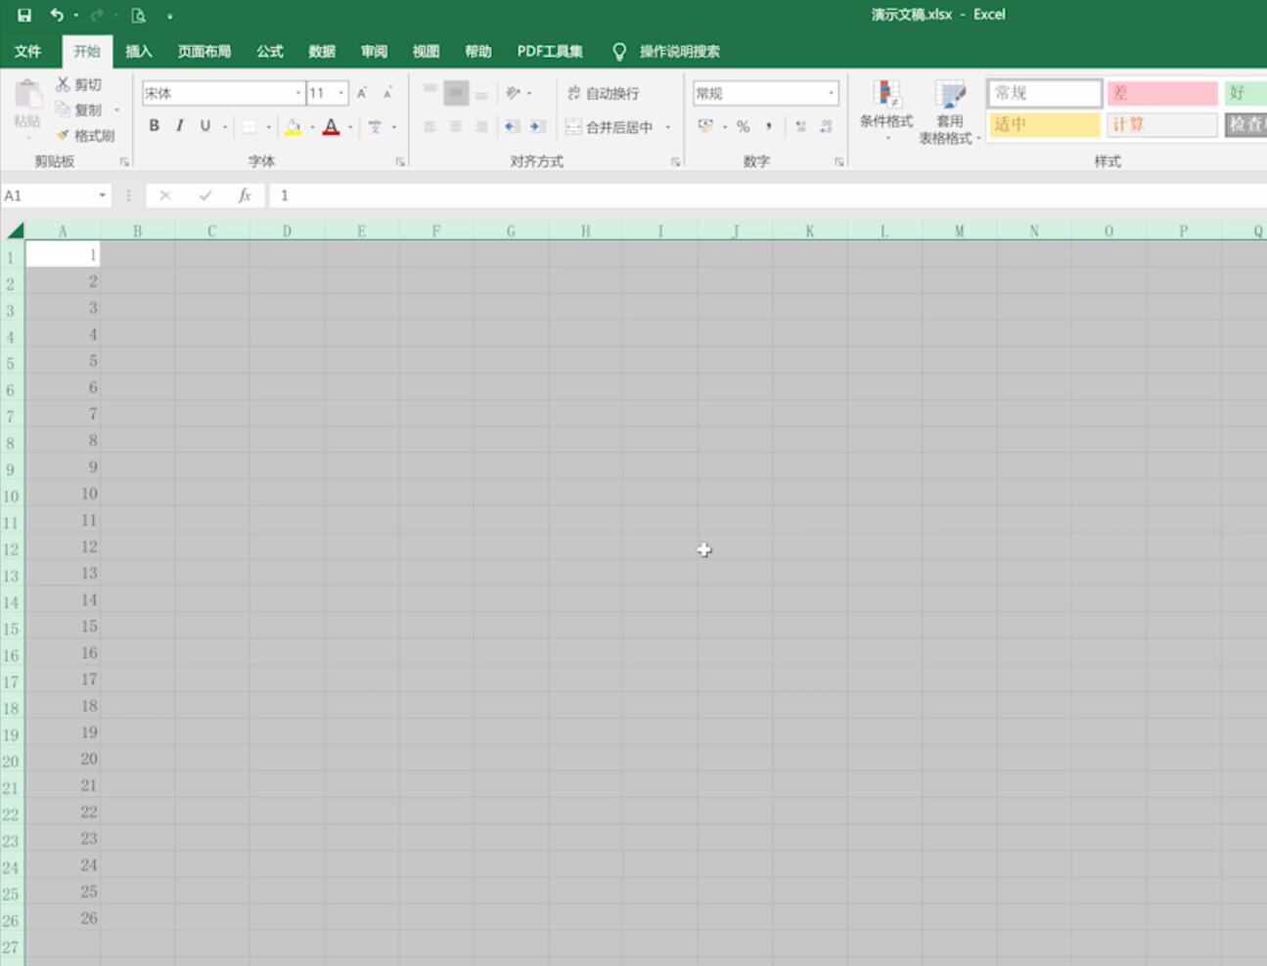Screen dimensions: 1267x966
Task: Click the decrease decimal icon
Action: [x=827, y=126]
